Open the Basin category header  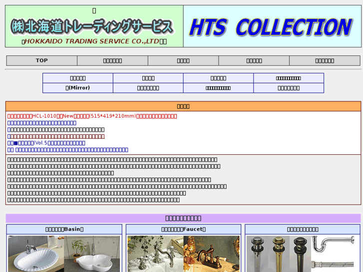coord(64,229)
